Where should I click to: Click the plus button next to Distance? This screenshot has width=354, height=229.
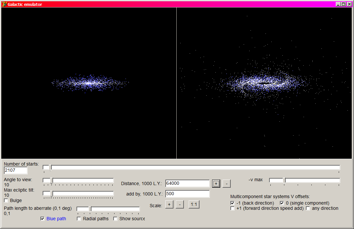pos(216,184)
